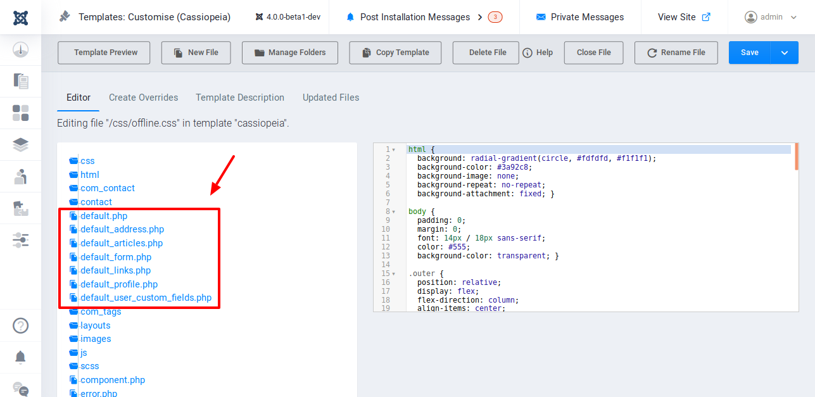Open the Content sidebar icon
This screenshot has height=397, width=815.
pos(20,81)
